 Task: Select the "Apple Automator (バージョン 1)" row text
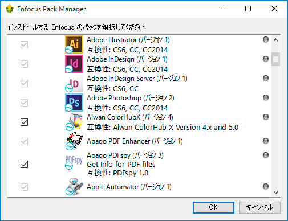click(x=129, y=187)
